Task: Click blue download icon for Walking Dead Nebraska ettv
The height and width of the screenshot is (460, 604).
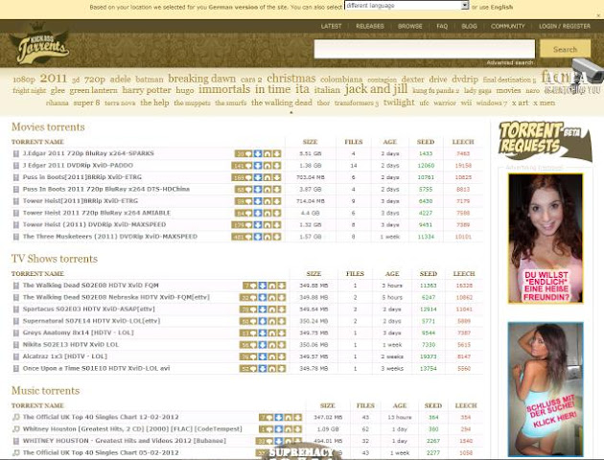Action: tap(263, 297)
